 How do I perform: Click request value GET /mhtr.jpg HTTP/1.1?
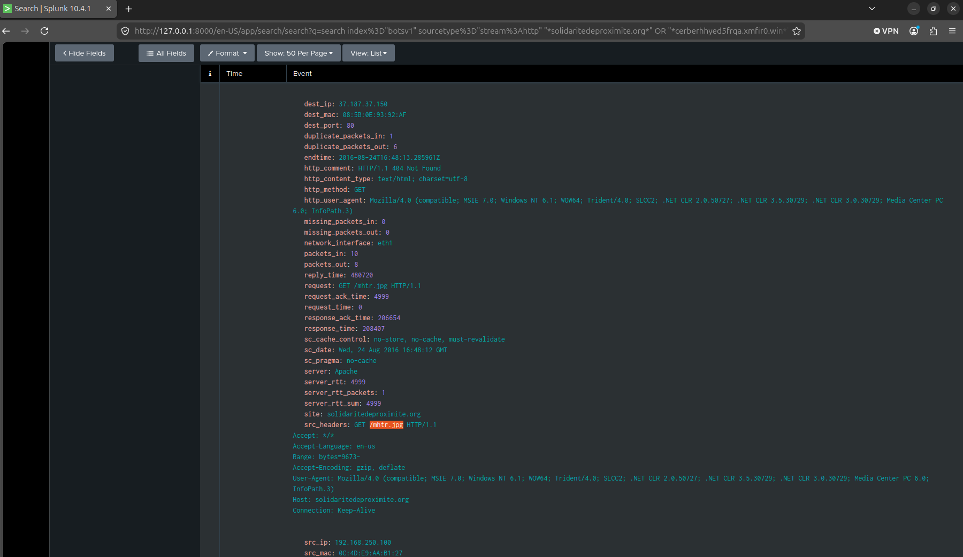click(379, 286)
